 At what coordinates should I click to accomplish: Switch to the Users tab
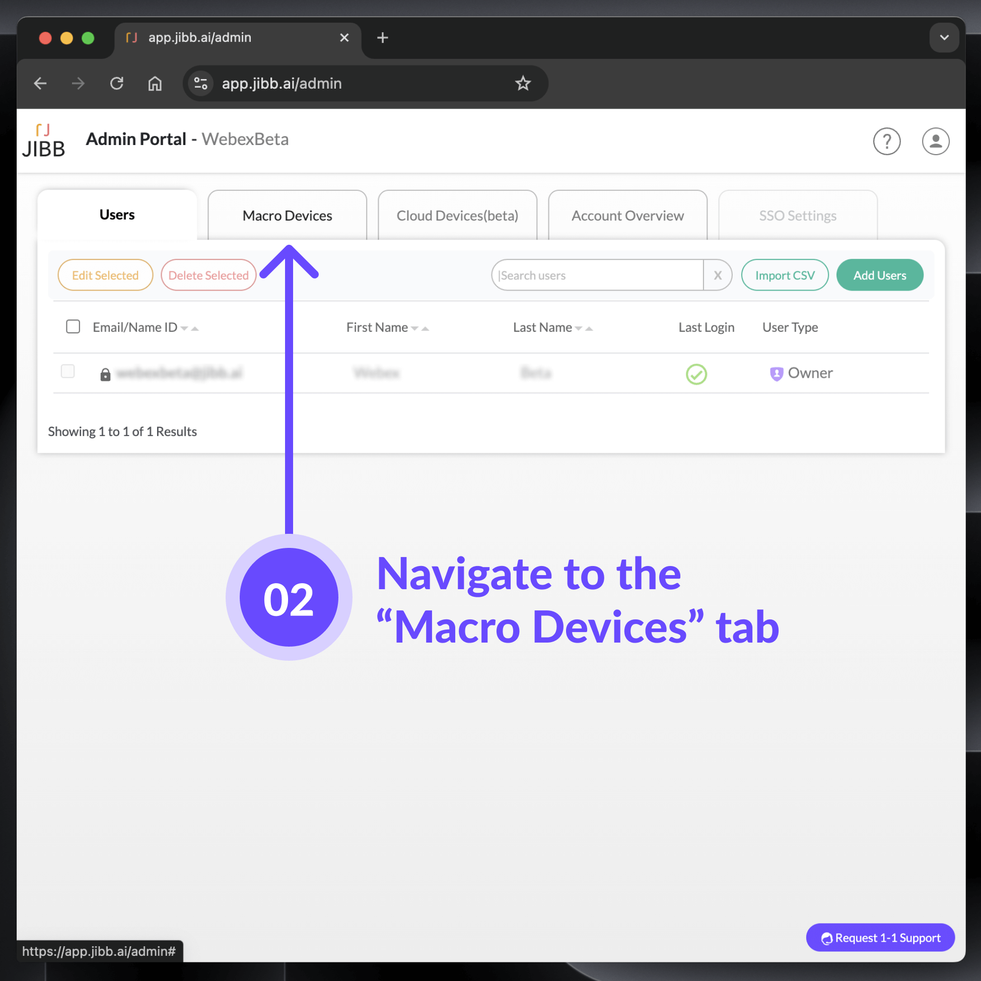(x=117, y=215)
